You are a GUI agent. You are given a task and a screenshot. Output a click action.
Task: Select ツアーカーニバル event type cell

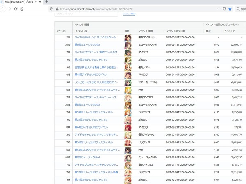148,82
